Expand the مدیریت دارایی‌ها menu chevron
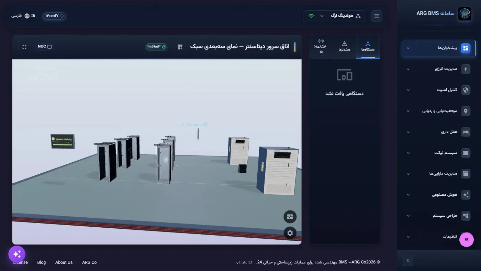This screenshot has width=481, height=271. [x=408, y=174]
